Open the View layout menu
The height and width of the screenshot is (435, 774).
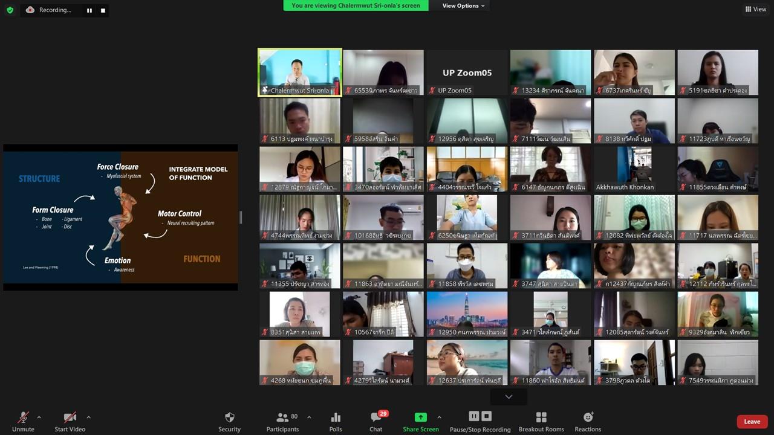(756, 9)
